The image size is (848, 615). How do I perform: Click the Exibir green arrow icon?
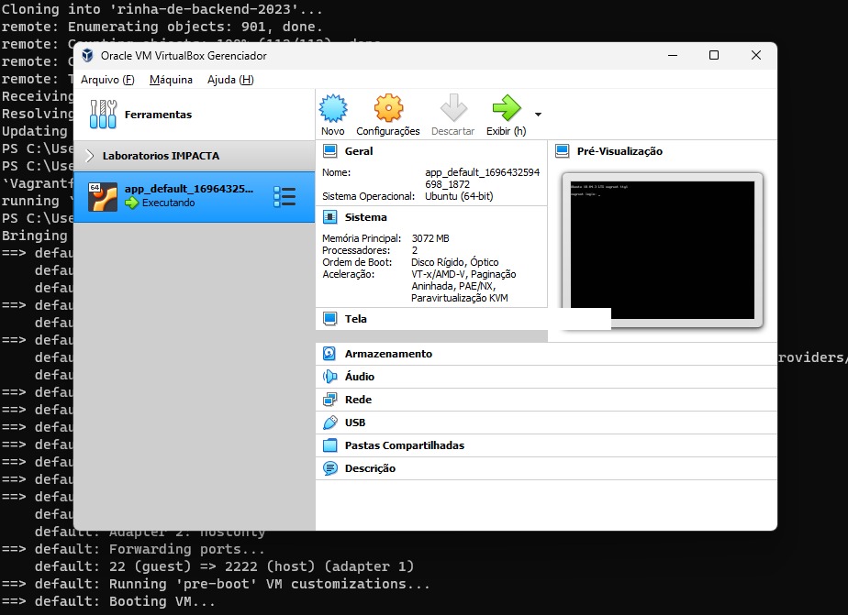tap(507, 108)
